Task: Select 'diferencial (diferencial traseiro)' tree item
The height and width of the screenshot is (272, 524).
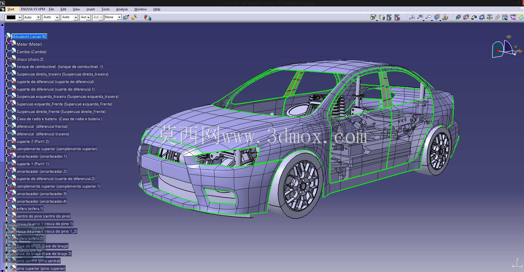Action: [x=43, y=134]
